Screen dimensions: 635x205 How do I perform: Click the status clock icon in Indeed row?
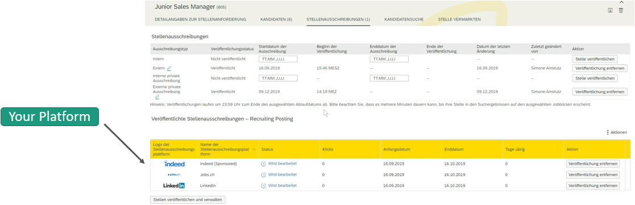click(264, 164)
